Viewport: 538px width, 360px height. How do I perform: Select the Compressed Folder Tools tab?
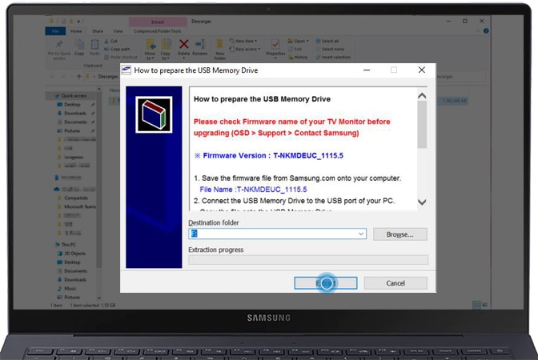[x=158, y=31]
